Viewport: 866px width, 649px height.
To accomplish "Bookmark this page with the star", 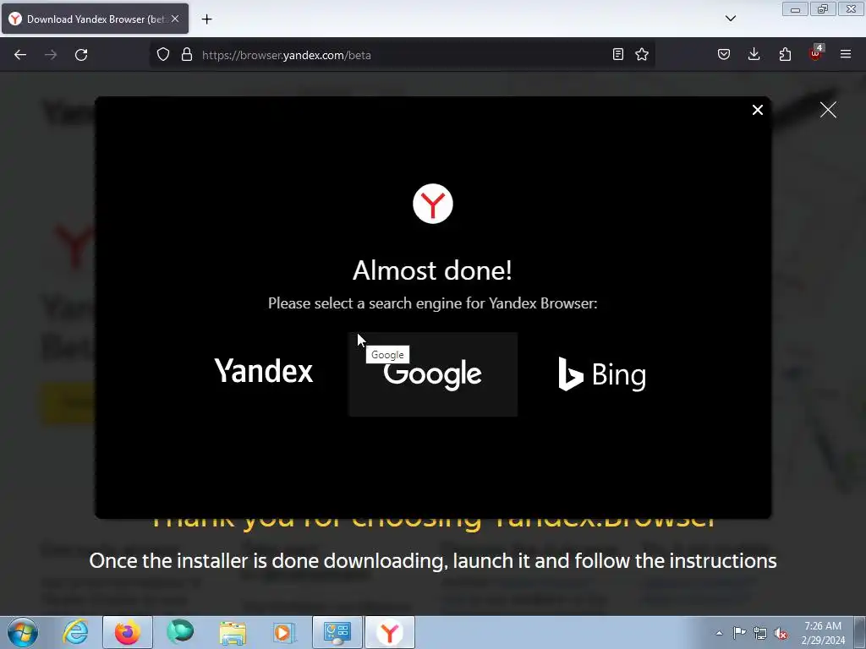I will 642,54.
